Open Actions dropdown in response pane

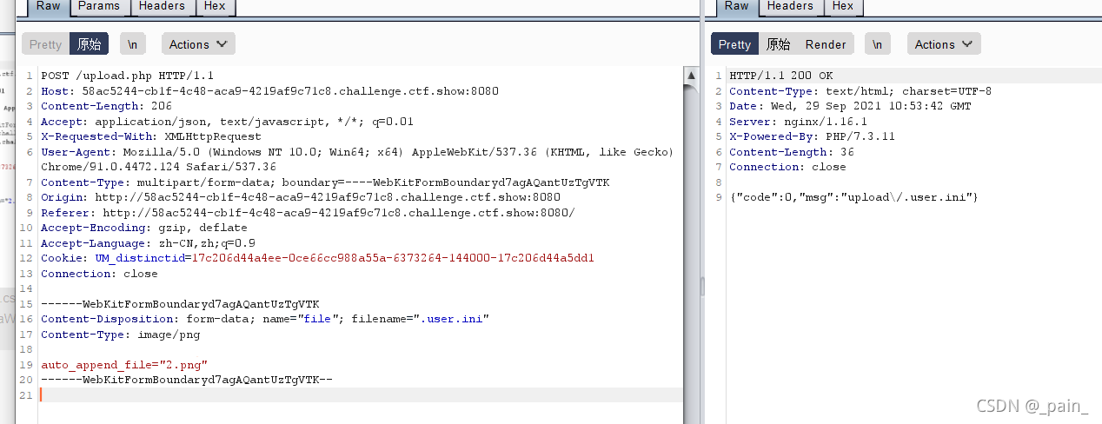[x=944, y=44]
